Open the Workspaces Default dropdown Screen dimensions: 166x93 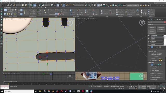click(160, 3)
